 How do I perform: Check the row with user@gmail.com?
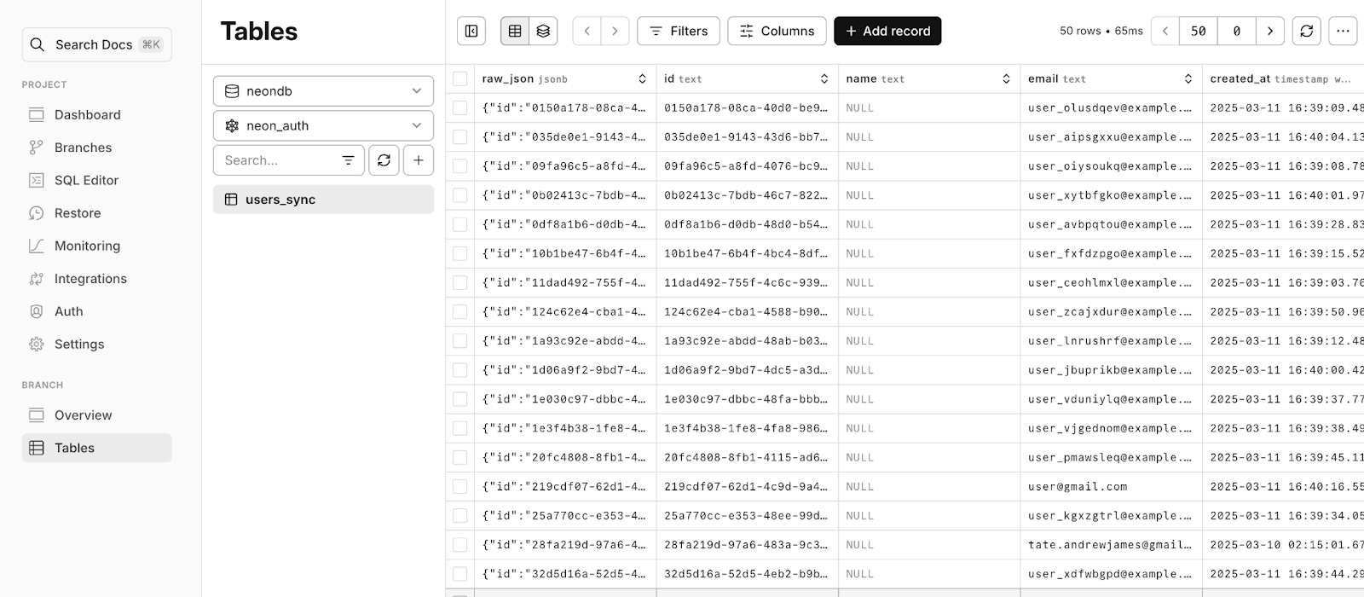point(460,486)
